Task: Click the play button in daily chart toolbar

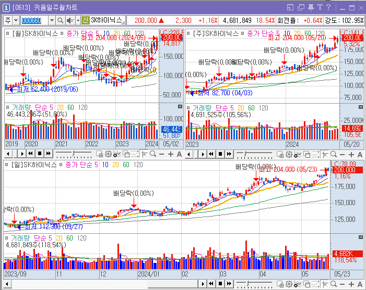Action: point(203,284)
